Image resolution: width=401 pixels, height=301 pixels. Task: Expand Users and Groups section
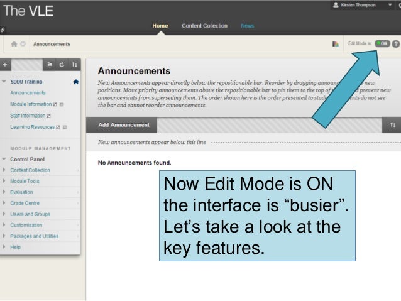pos(4,214)
